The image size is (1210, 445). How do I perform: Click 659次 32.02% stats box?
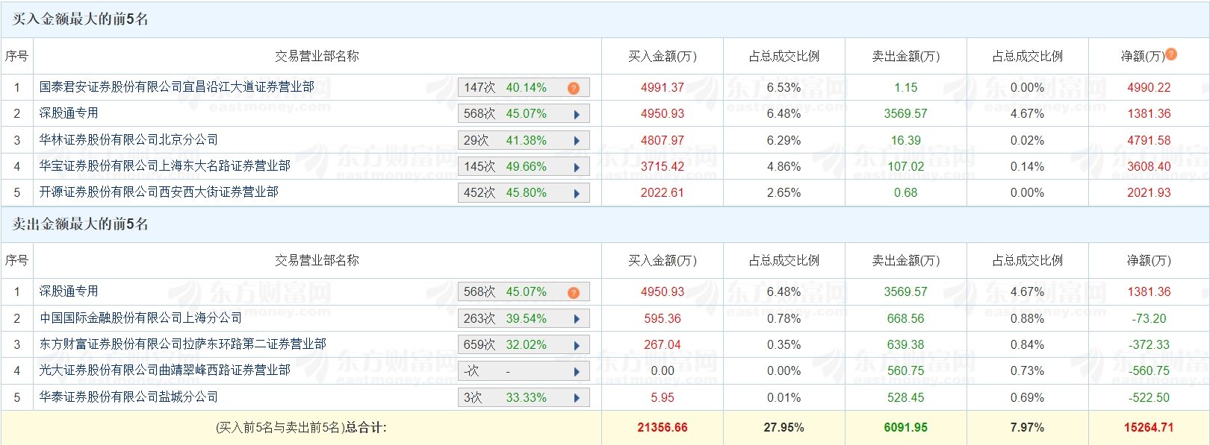point(524,345)
